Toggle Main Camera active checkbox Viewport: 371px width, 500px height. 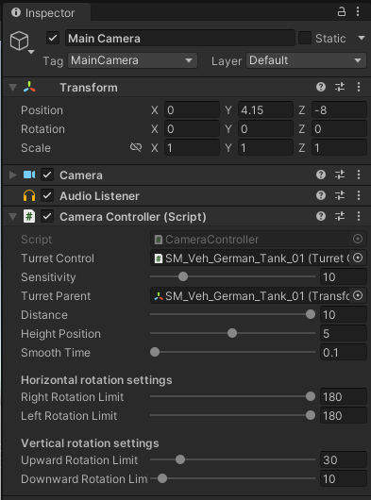pos(53,39)
